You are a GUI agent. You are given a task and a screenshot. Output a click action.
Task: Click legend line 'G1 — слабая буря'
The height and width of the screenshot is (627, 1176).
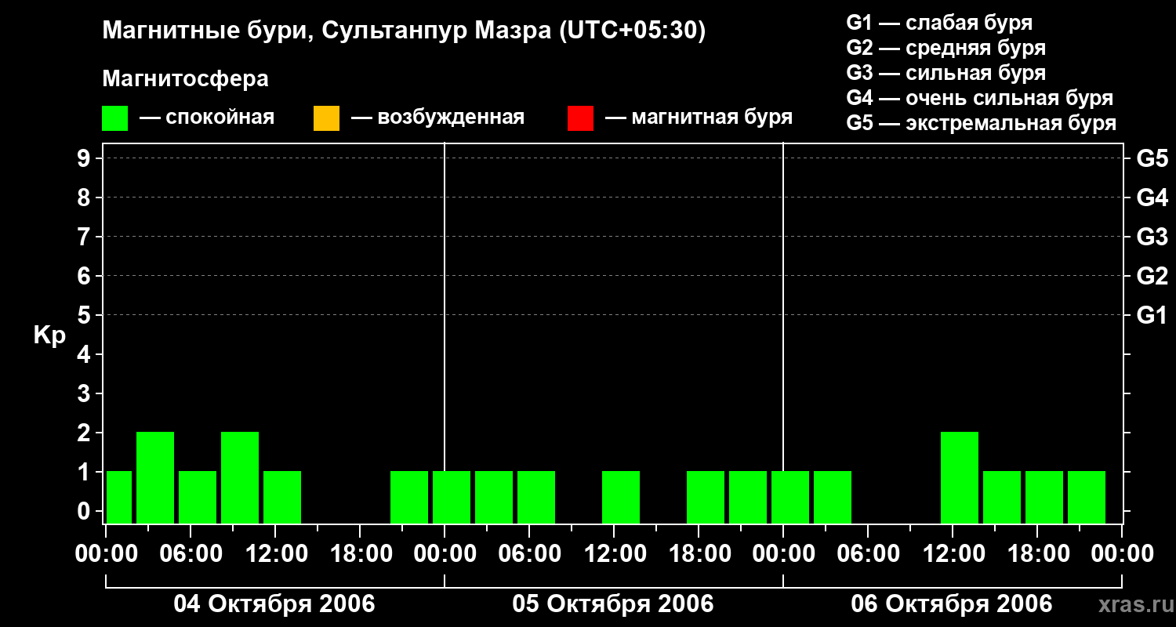point(939,23)
